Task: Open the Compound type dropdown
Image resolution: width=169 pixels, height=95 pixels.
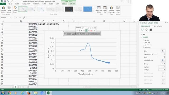Action: coord(163,60)
